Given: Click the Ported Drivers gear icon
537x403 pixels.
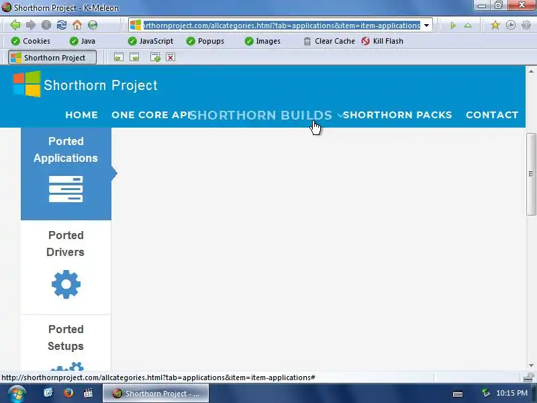Looking at the screenshot, I should tap(66, 284).
